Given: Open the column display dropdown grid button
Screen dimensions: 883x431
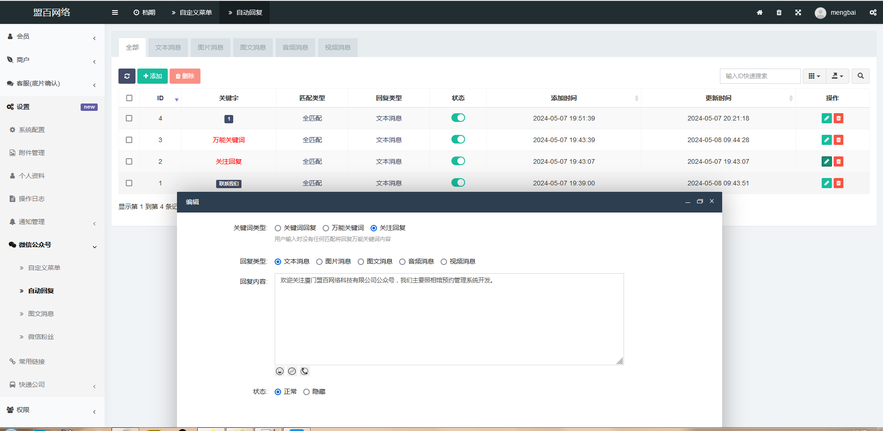Looking at the screenshot, I should [x=814, y=76].
